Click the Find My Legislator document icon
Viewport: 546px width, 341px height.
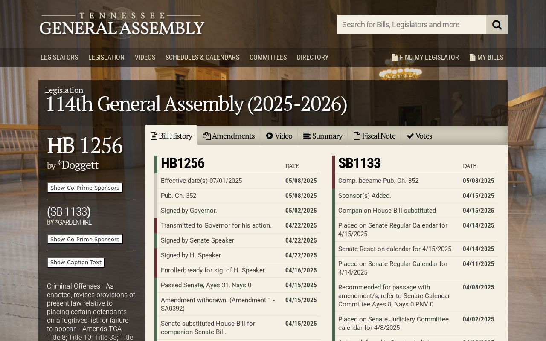(395, 57)
